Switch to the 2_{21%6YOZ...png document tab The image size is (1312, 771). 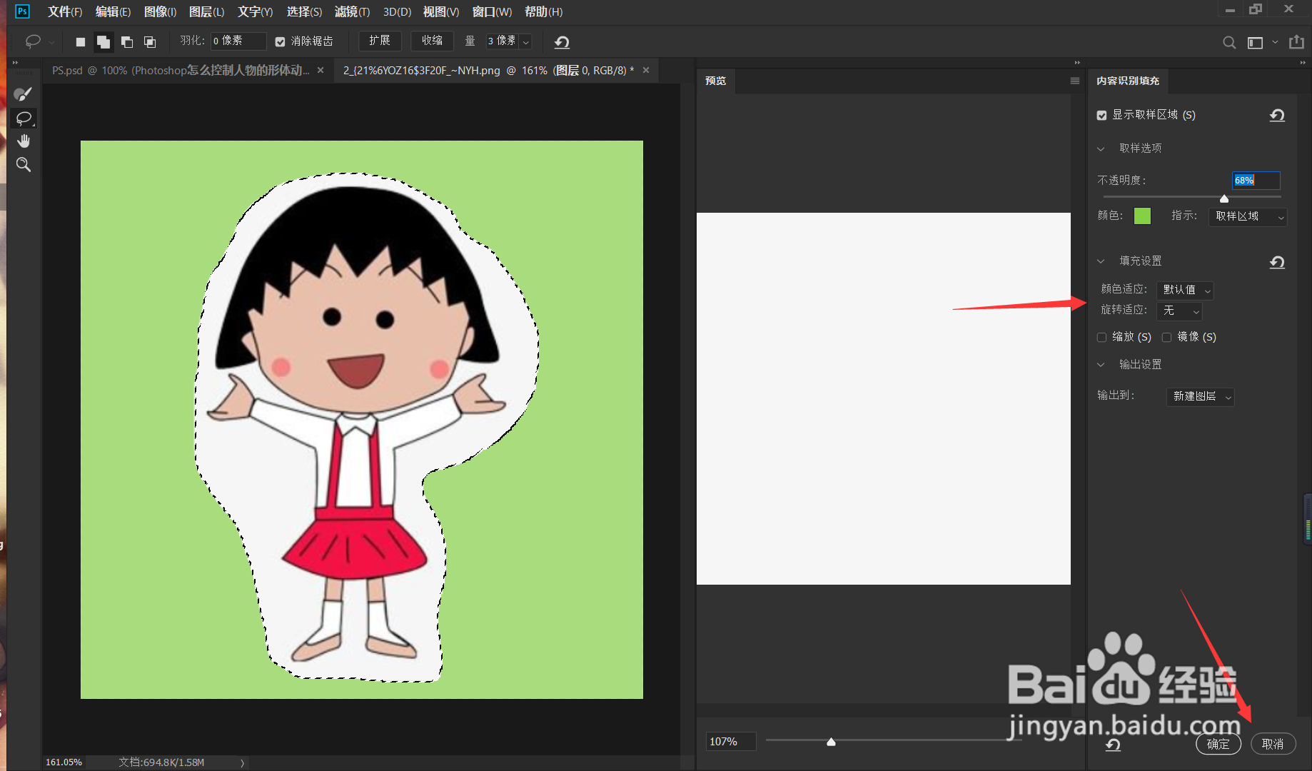click(x=489, y=71)
